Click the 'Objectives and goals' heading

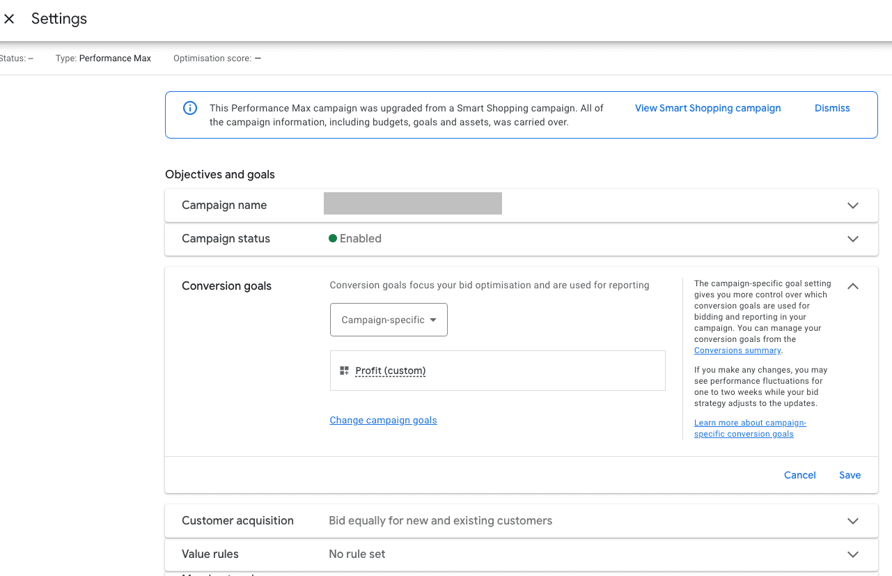[x=220, y=174]
